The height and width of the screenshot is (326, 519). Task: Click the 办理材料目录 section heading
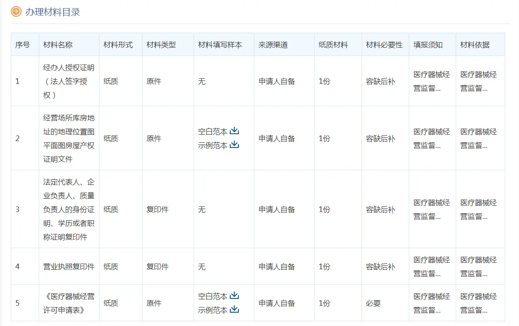[53, 12]
